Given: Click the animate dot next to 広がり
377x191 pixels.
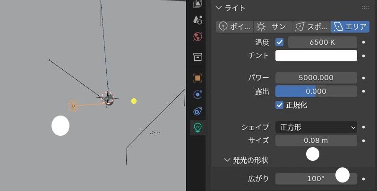Looking at the screenshot, I should pyautogui.click(x=364, y=179).
